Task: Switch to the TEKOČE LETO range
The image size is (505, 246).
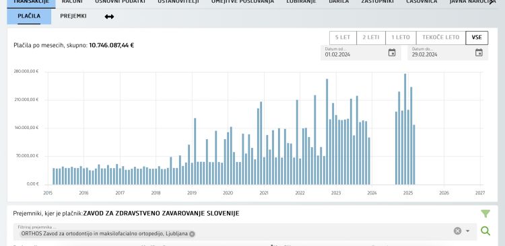Action: click(440, 38)
